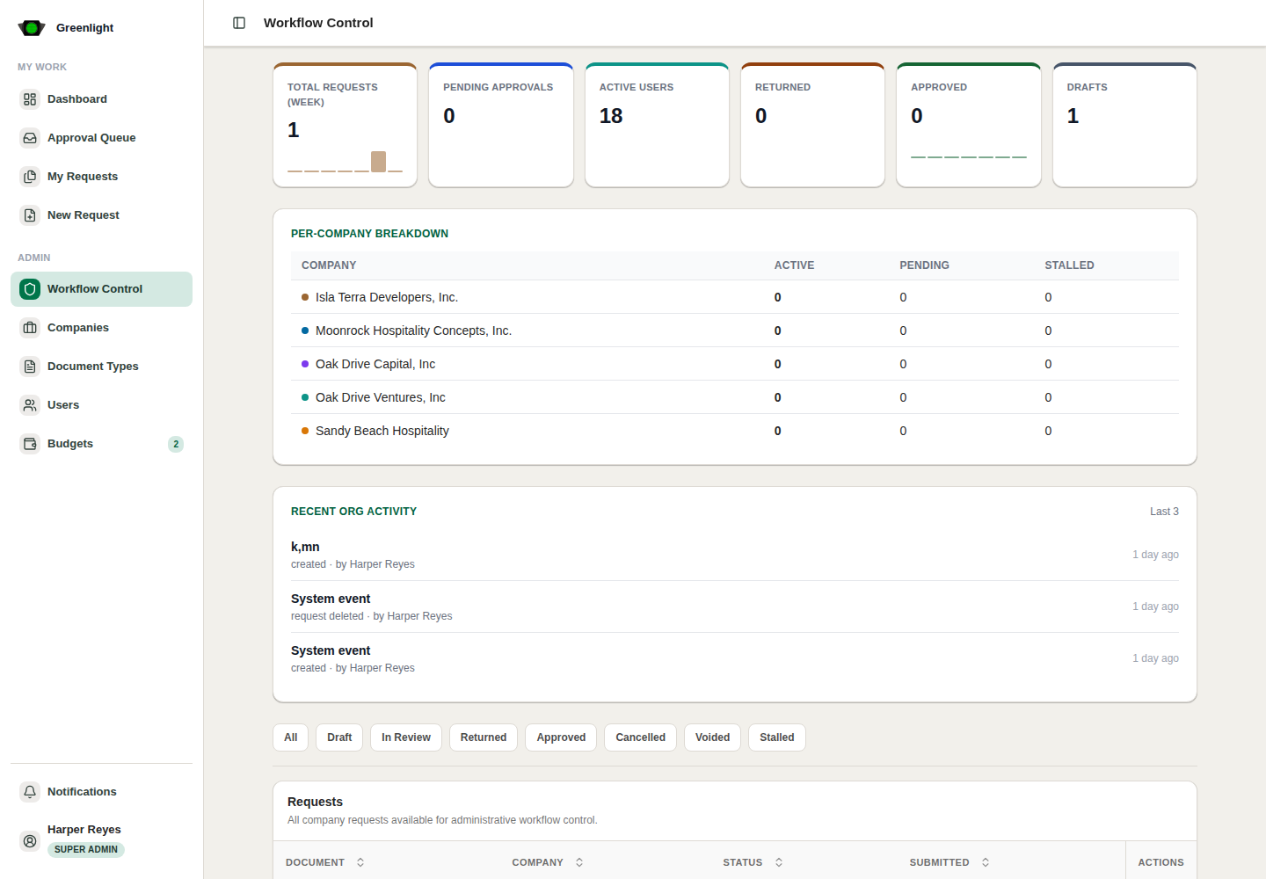This screenshot has height=879, width=1266.
Task: Click the Notifications bell icon
Action: coord(30,792)
